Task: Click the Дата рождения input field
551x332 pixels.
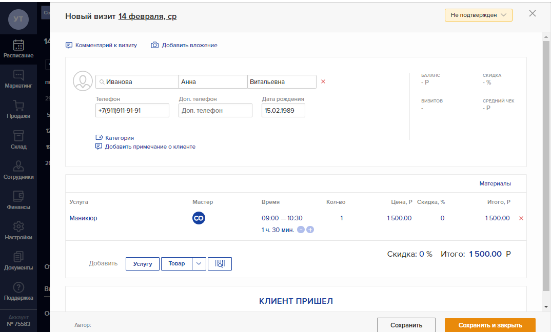Action: pos(283,110)
